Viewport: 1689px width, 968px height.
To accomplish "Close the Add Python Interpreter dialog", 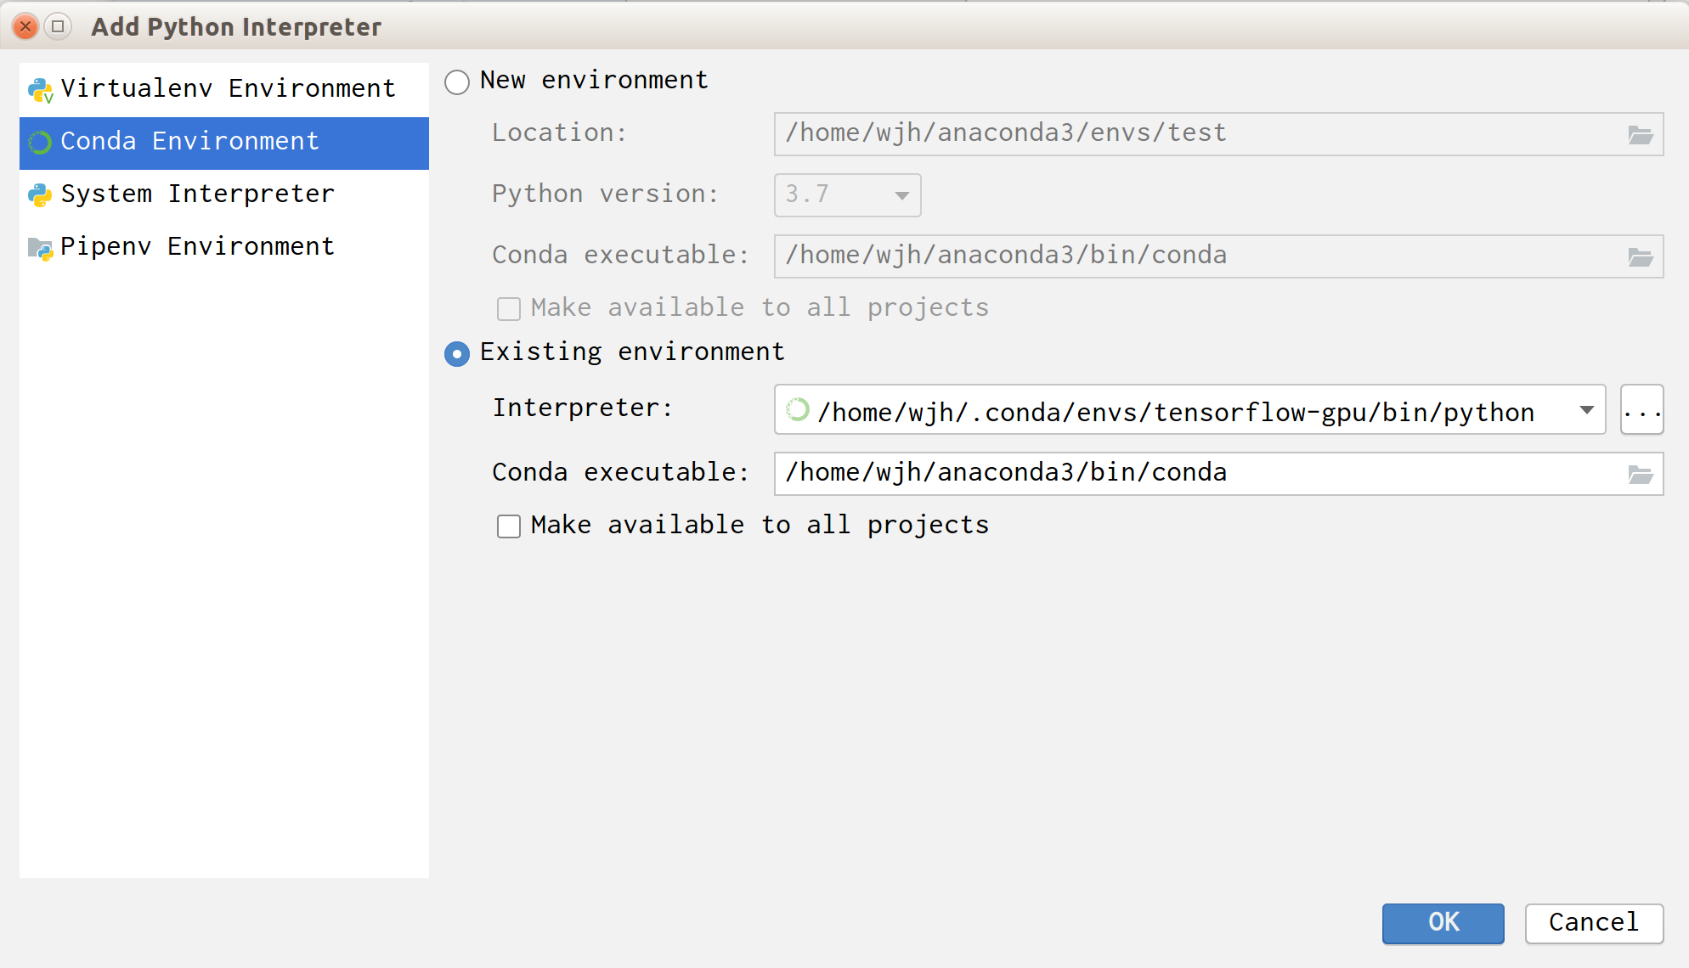I will point(25,27).
